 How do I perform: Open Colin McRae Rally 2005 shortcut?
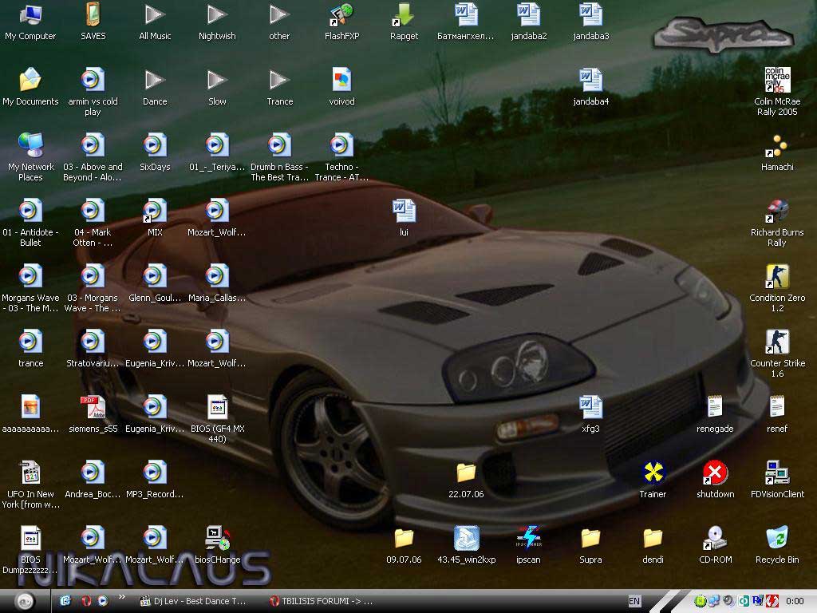click(776, 81)
